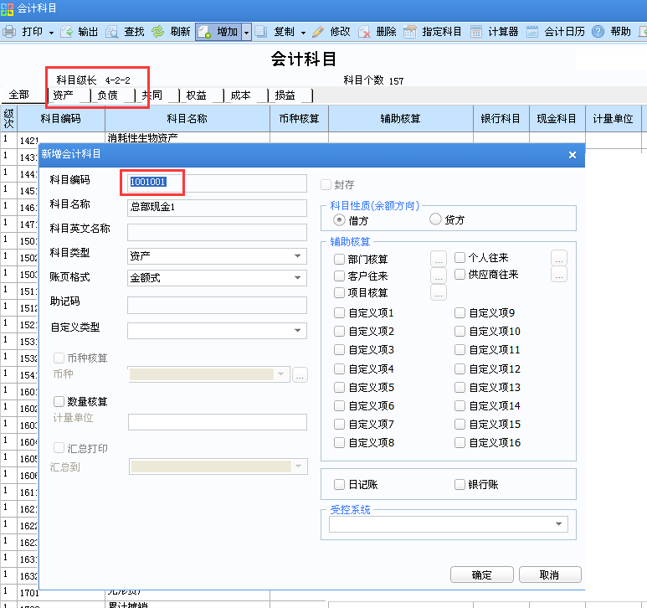Click the ellipsis button beside 客户往来
The image size is (647, 608).
click(x=439, y=276)
